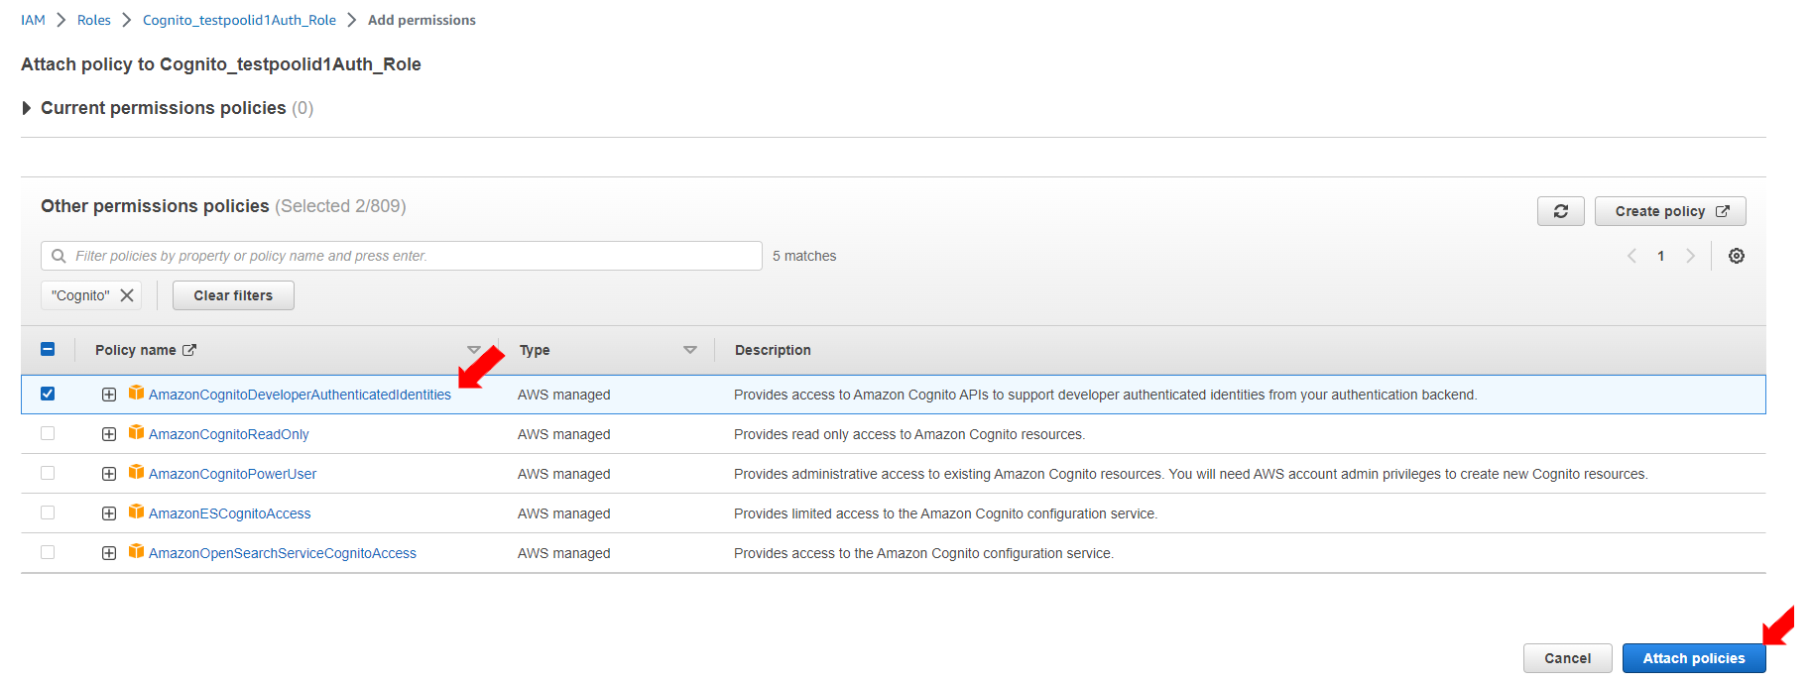Sort by Type column arrow
Image resolution: width=1811 pixels, height=683 pixels.
point(690,350)
